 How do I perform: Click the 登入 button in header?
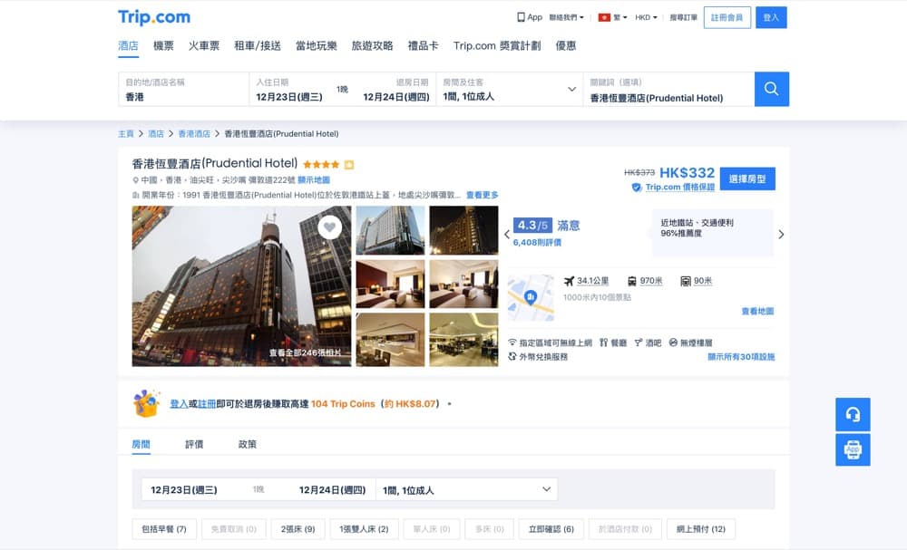[771, 17]
